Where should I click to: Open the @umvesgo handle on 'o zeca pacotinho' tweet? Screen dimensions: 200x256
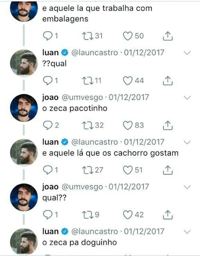pyautogui.click(x=82, y=98)
